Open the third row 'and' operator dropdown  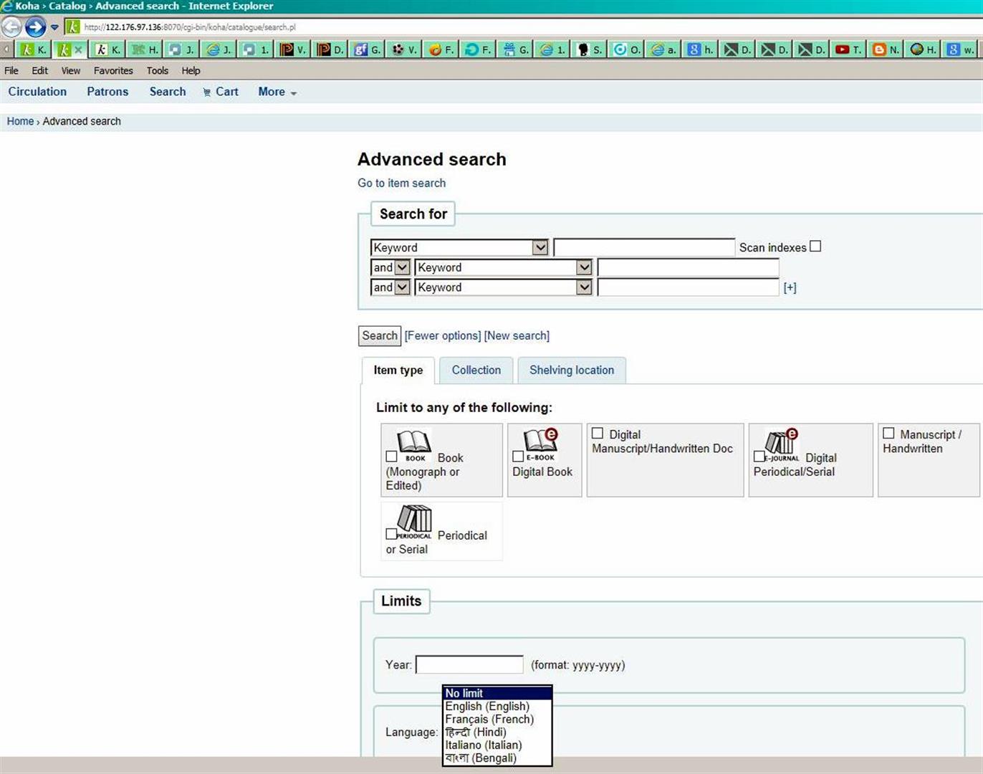[x=390, y=287]
